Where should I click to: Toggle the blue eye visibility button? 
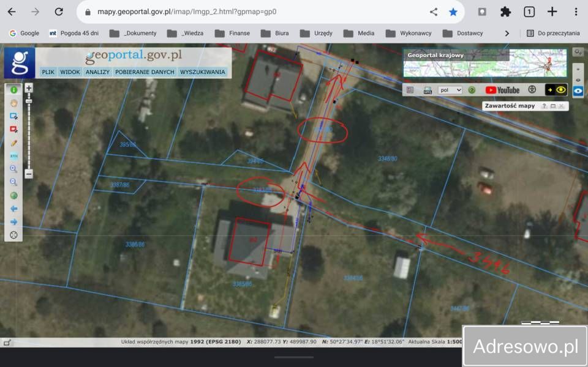coord(578,91)
